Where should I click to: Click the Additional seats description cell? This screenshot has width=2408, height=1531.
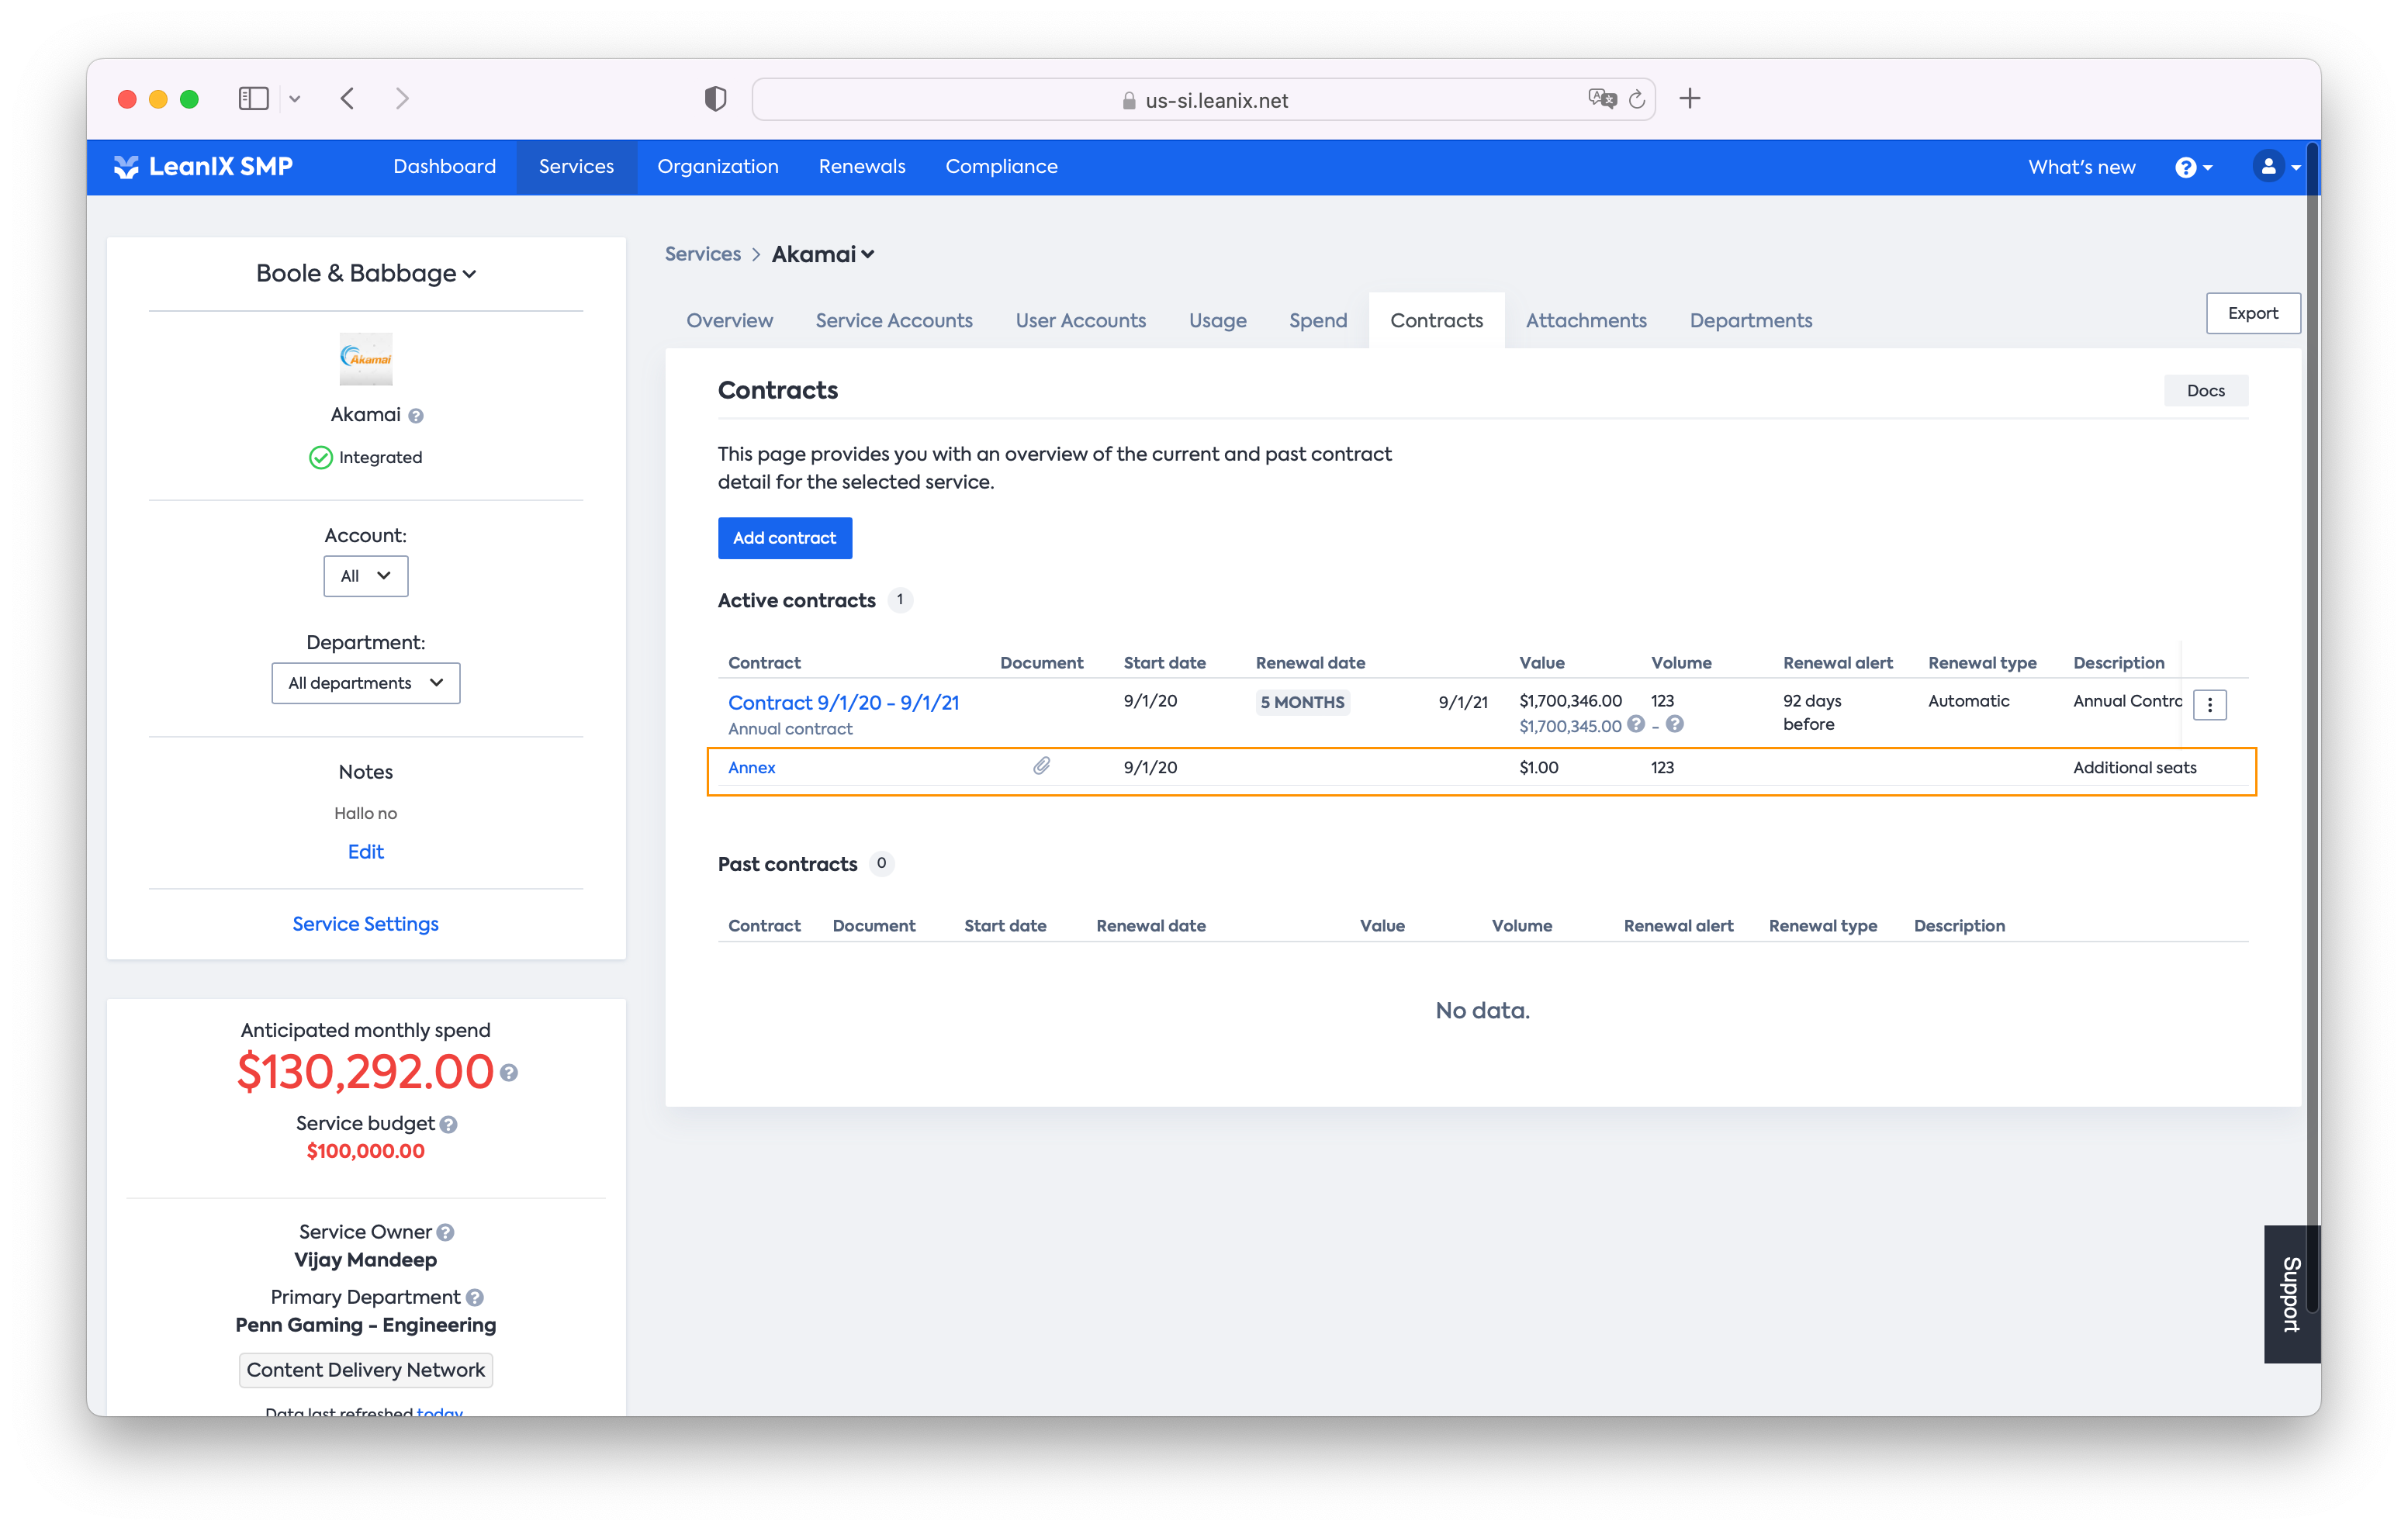tap(2135, 767)
